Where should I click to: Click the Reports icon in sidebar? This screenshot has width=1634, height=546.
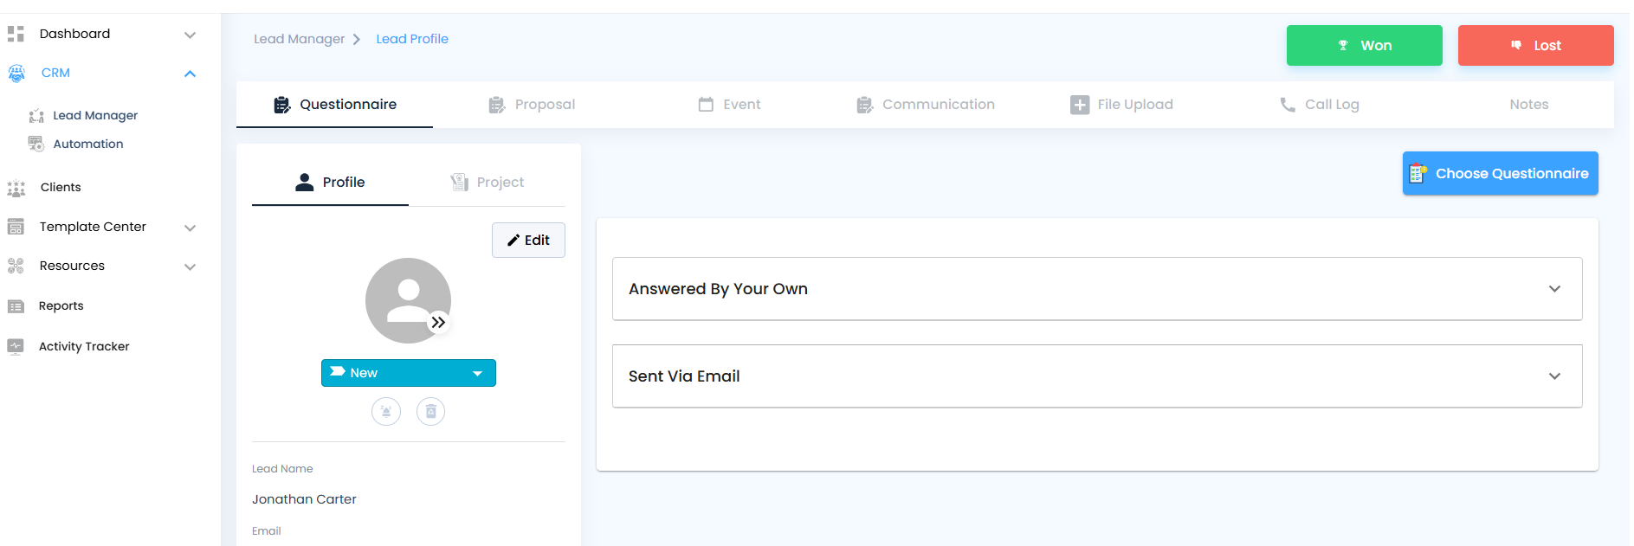[x=16, y=306]
